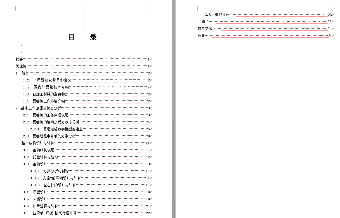Open 3.8 机架设计 on second page

click(x=268, y=15)
